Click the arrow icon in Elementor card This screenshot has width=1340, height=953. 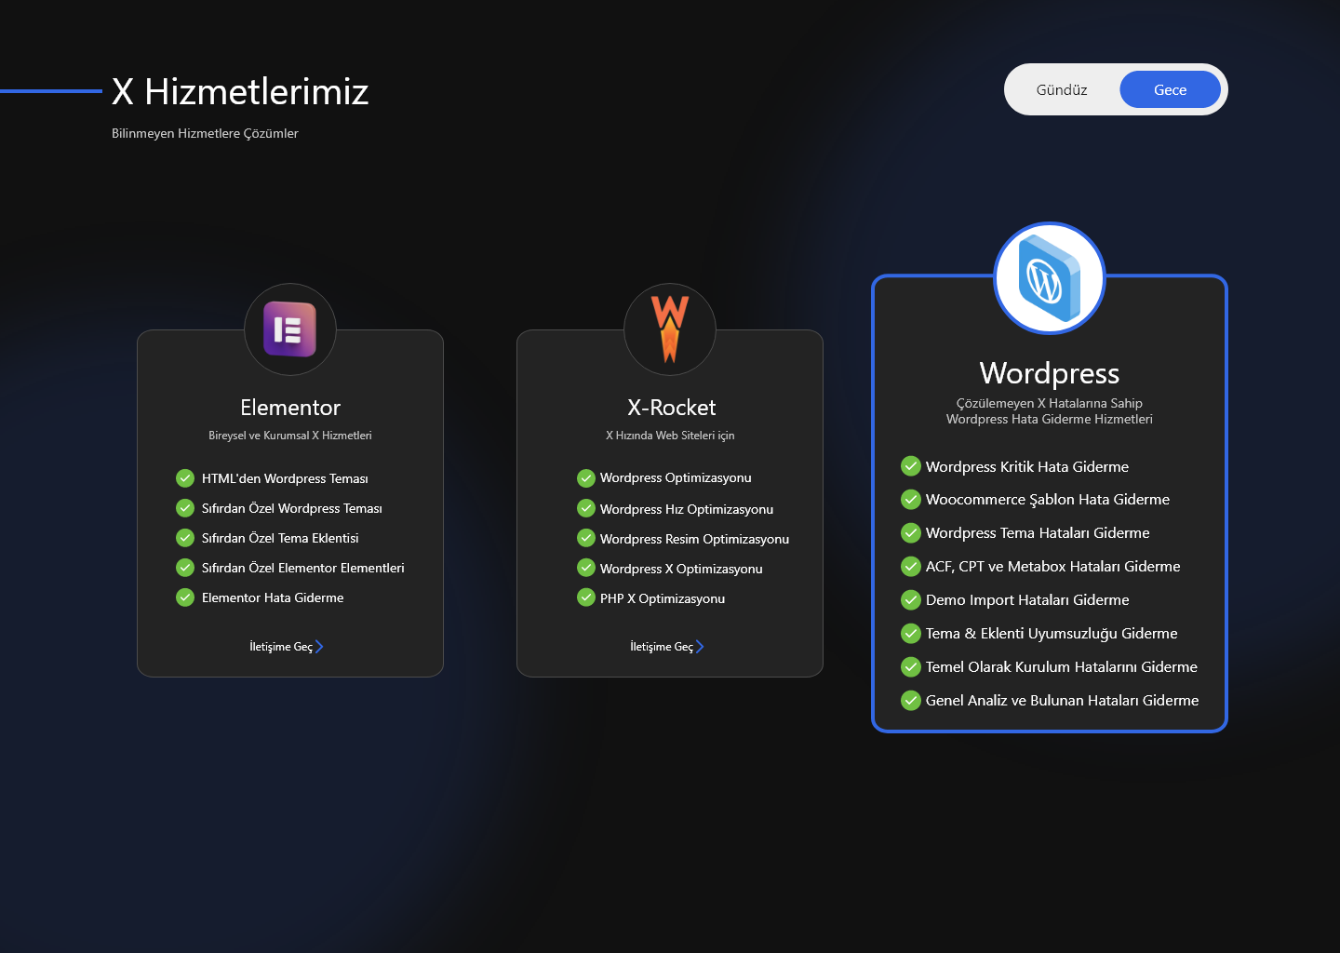319,647
